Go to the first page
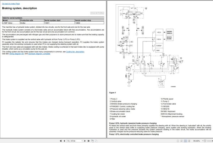The width and height of the screenshot is (213, 143). point(61,141)
